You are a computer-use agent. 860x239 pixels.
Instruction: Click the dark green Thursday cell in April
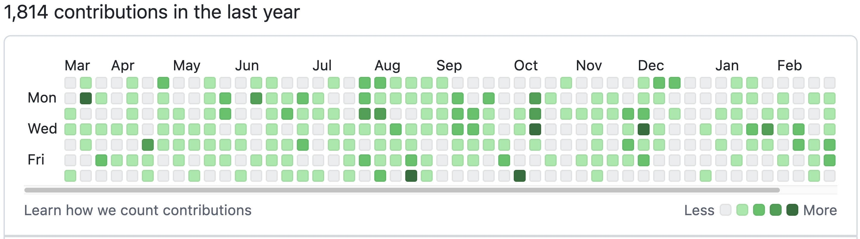tap(148, 145)
